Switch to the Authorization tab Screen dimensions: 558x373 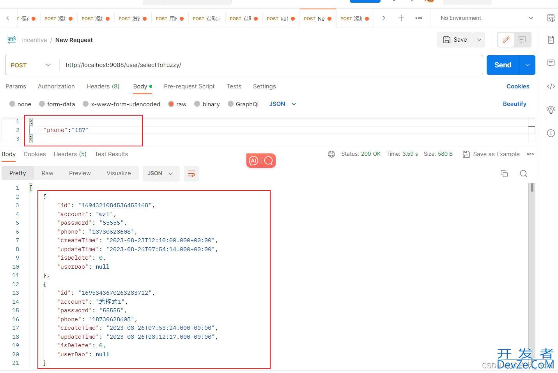pyautogui.click(x=56, y=86)
